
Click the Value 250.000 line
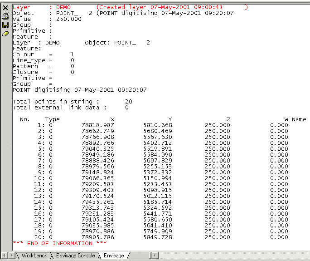click(47, 19)
